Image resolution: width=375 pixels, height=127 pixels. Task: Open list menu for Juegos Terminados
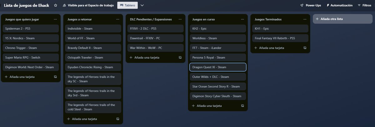tap(305, 19)
